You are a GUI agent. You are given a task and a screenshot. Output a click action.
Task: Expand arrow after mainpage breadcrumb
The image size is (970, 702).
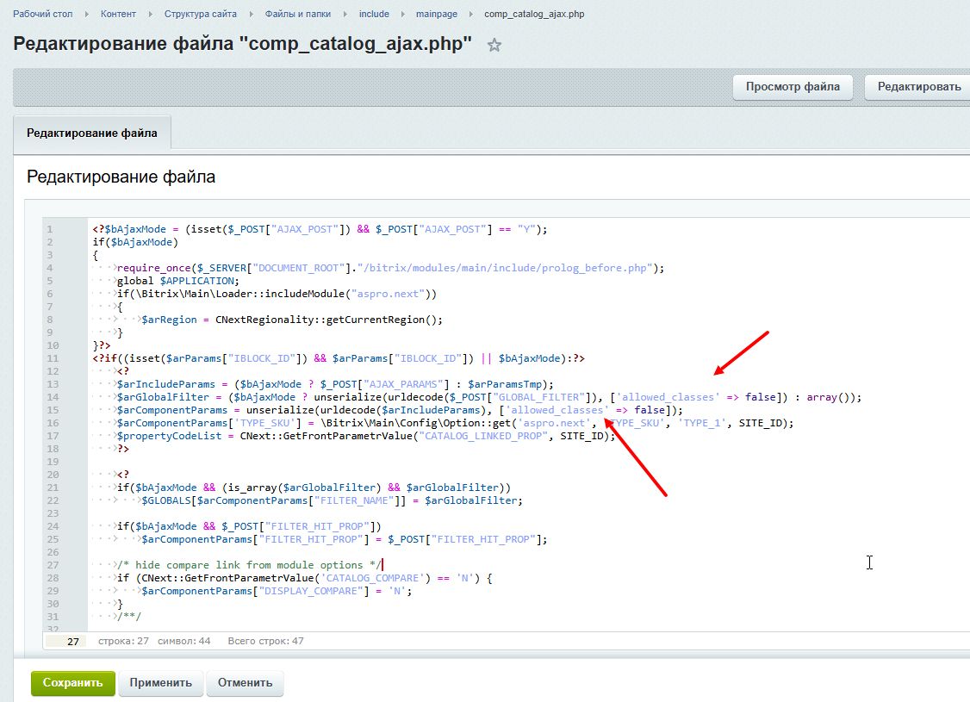471,15
